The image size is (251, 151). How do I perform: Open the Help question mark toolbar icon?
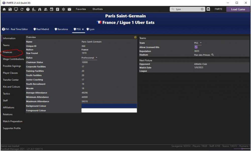(x=28, y=9)
